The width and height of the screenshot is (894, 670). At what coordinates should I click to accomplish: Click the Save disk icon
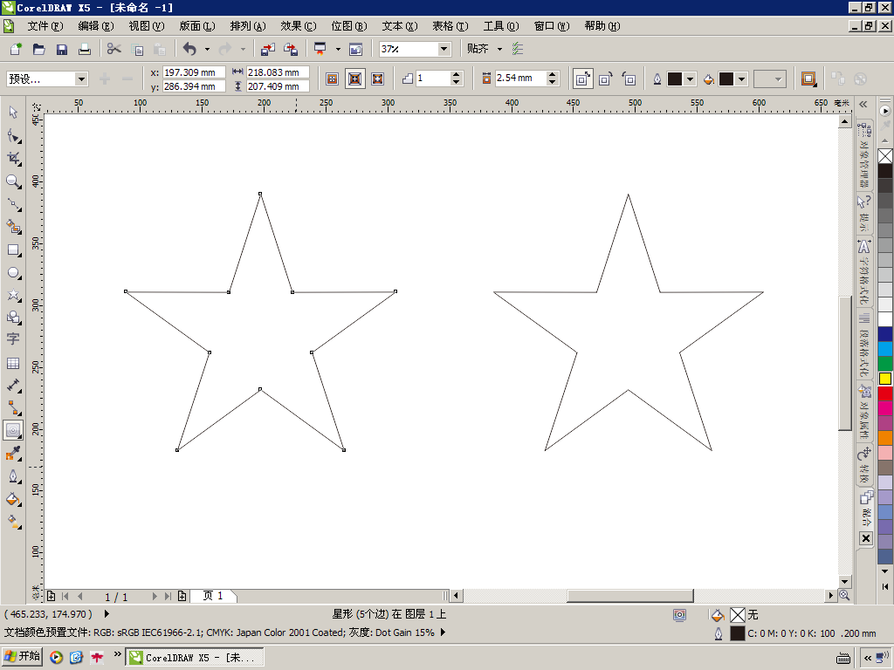pos(62,49)
